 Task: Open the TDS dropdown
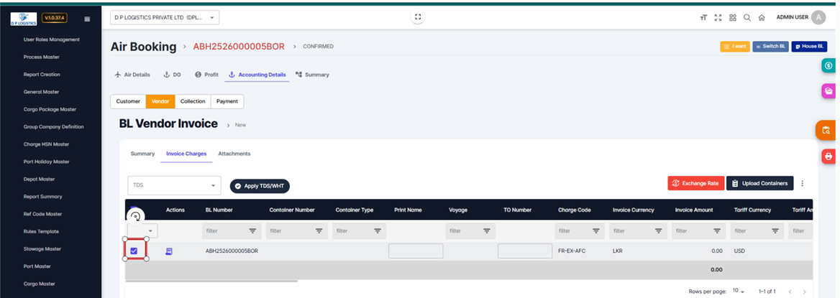[x=174, y=185]
